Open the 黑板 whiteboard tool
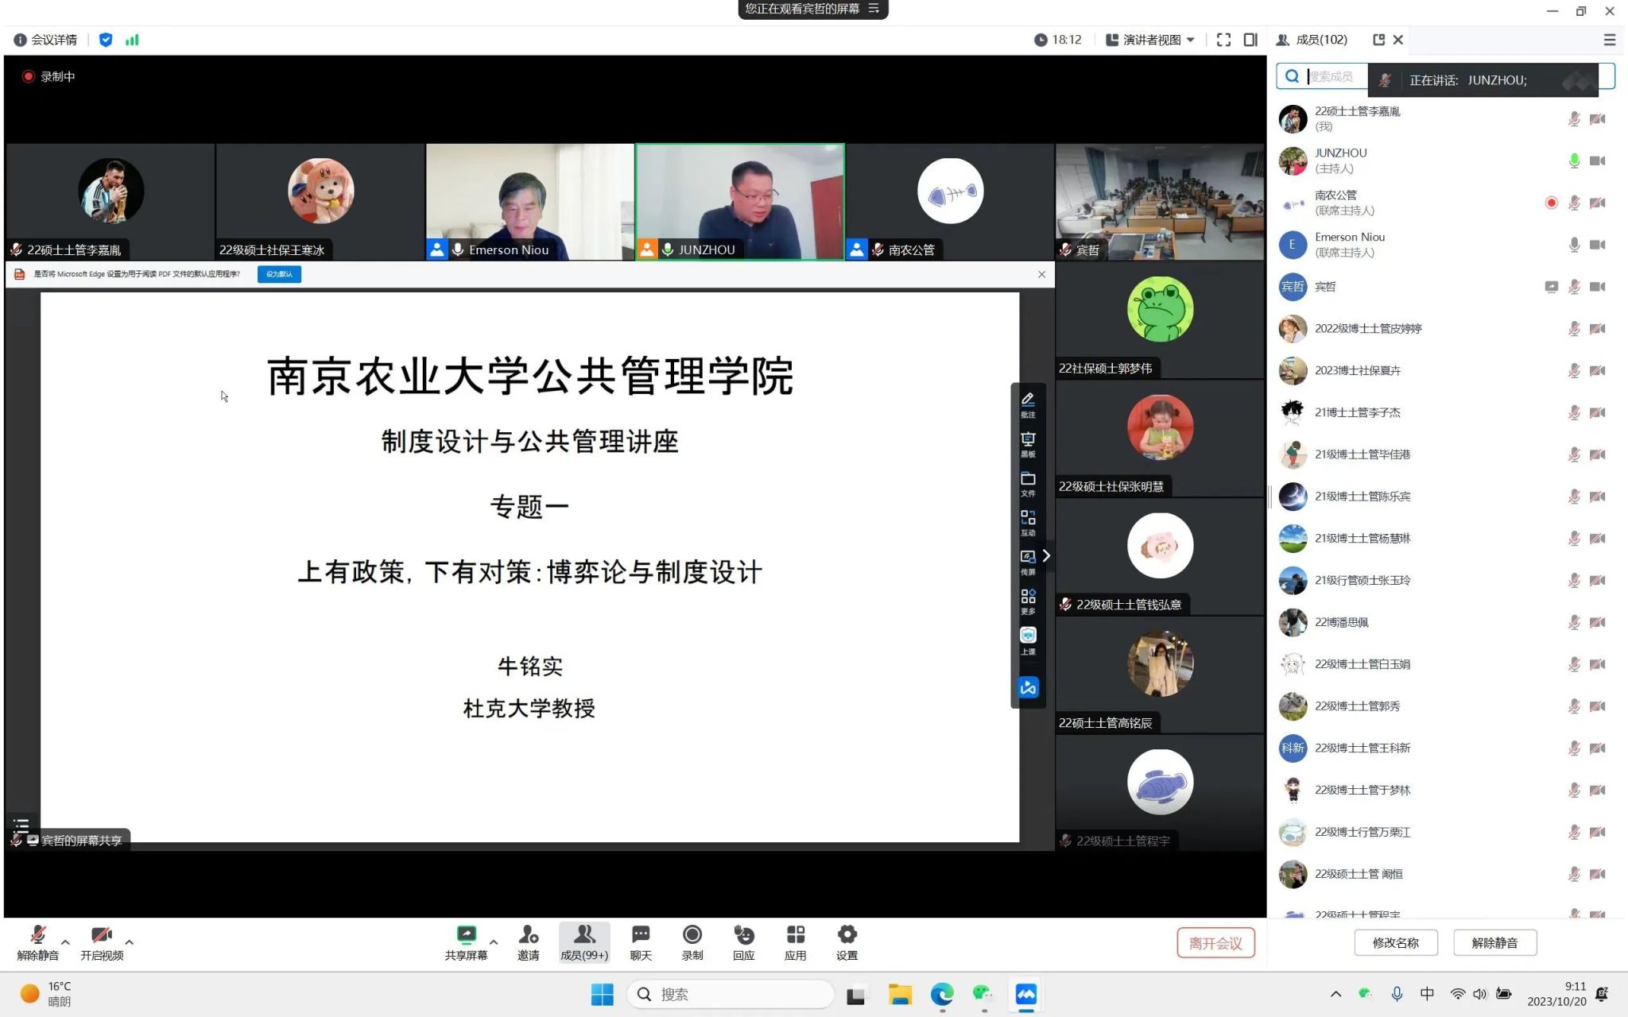This screenshot has height=1017, width=1628. pyautogui.click(x=1028, y=445)
